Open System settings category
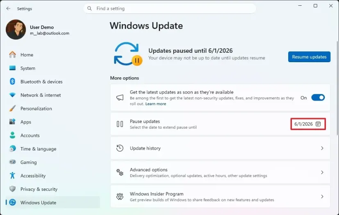Screen dimensions: 339x215 point(28,68)
